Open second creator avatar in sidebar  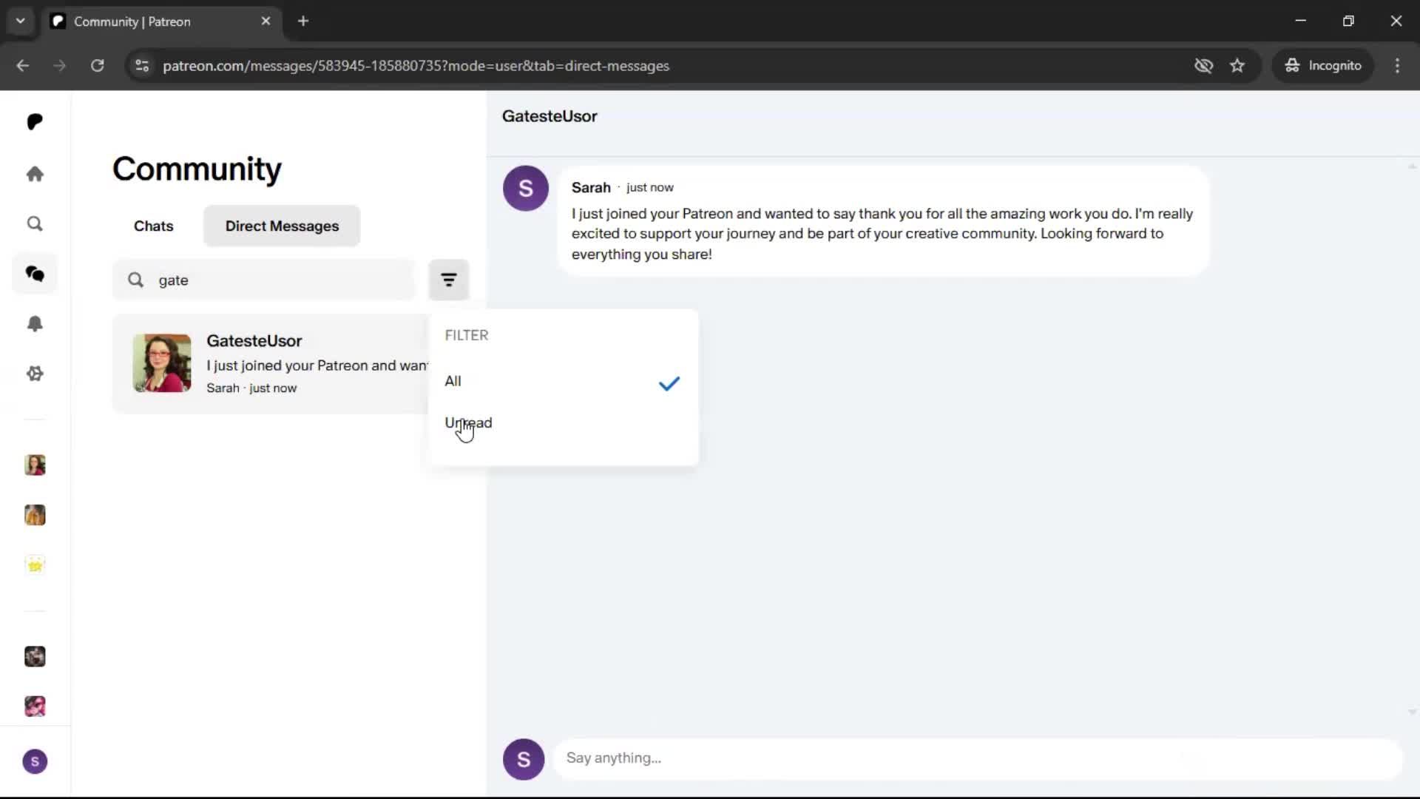35,515
